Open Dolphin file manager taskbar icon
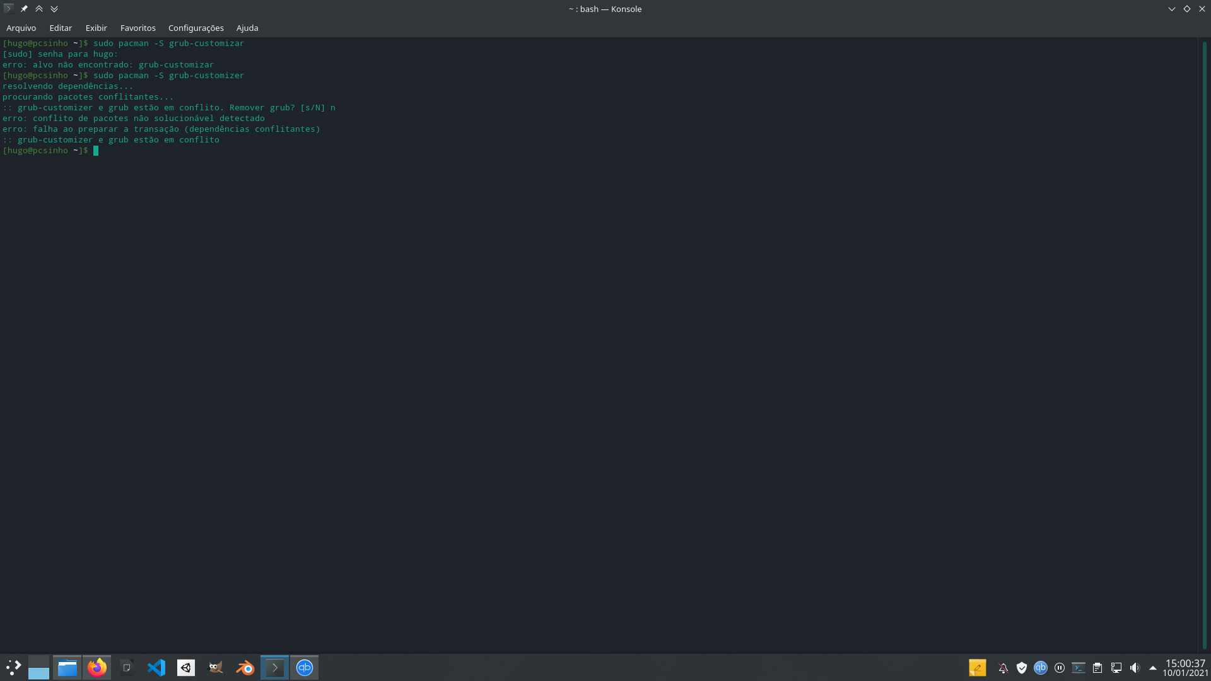The height and width of the screenshot is (681, 1211). [x=67, y=668]
